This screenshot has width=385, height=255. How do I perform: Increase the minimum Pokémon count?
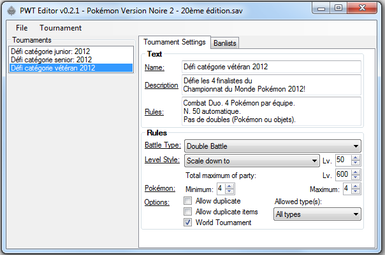point(229,186)
